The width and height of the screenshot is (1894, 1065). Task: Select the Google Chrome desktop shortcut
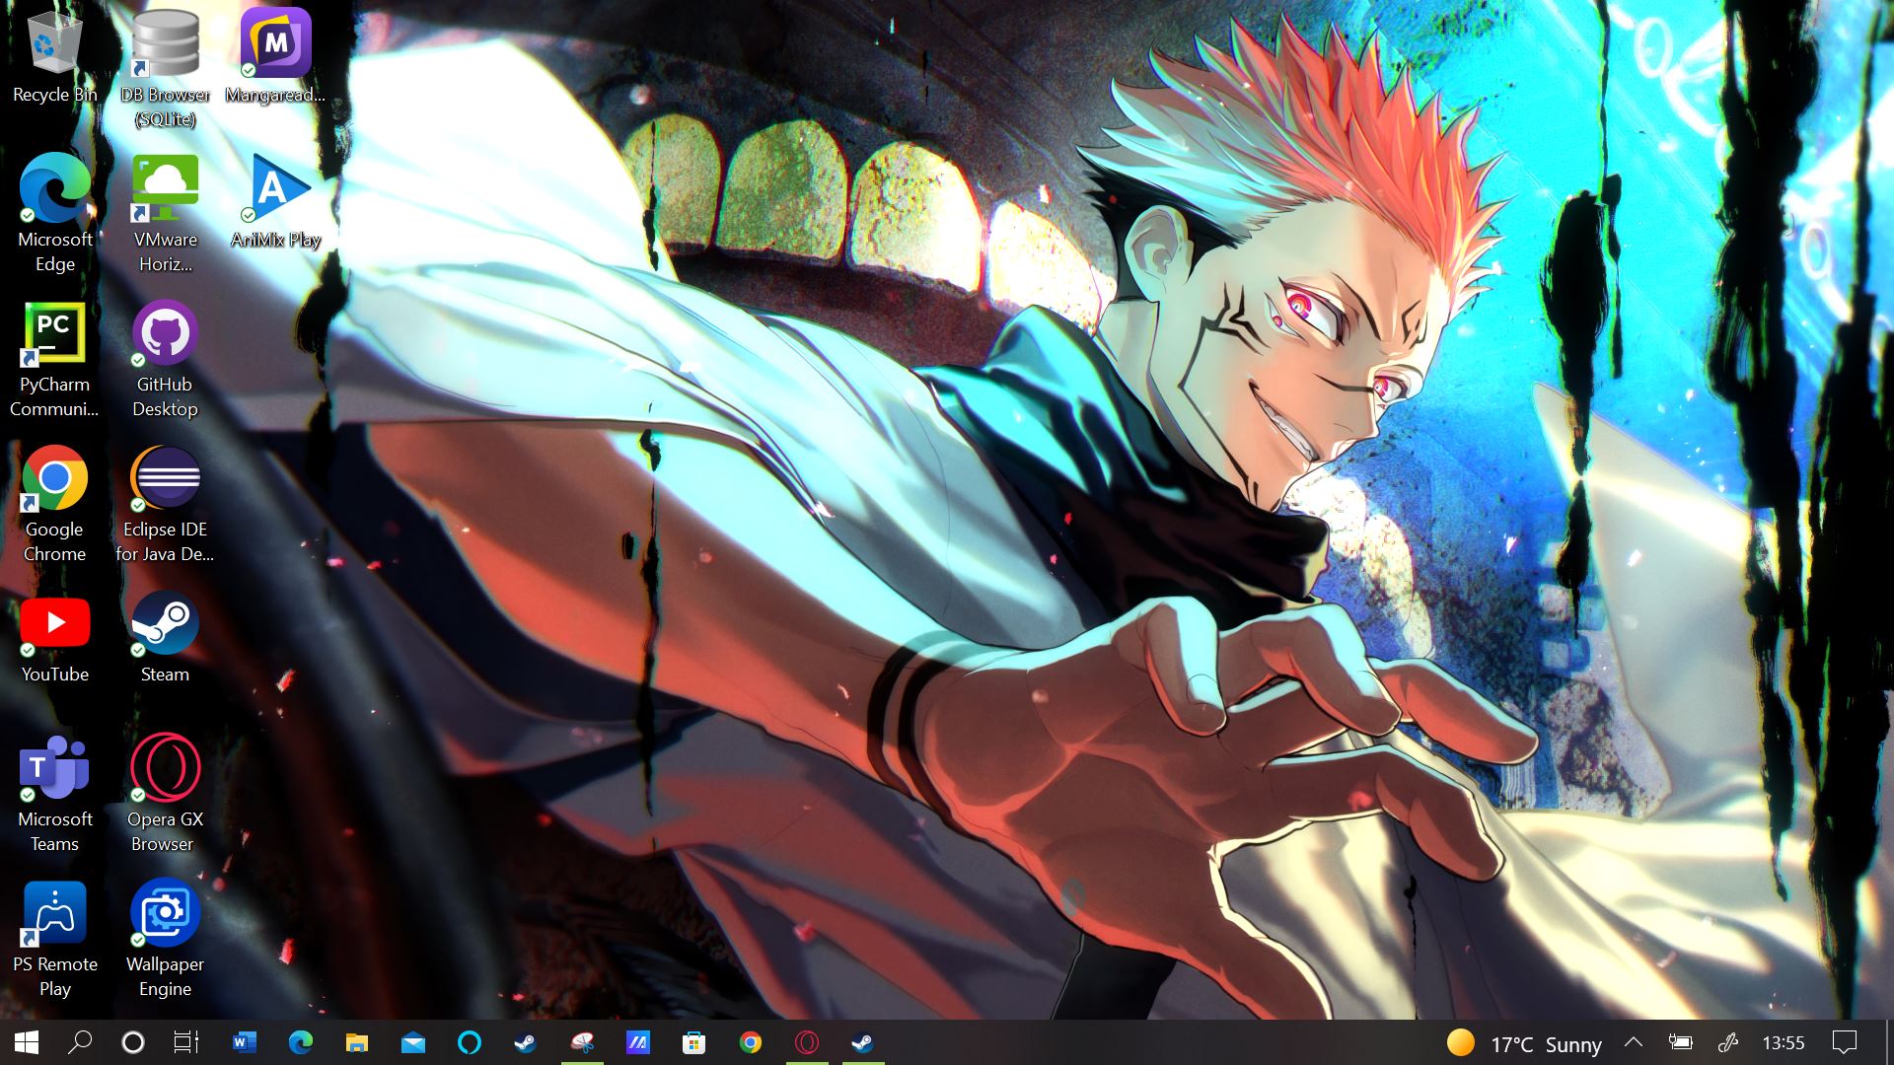click(x=54, y=505)
